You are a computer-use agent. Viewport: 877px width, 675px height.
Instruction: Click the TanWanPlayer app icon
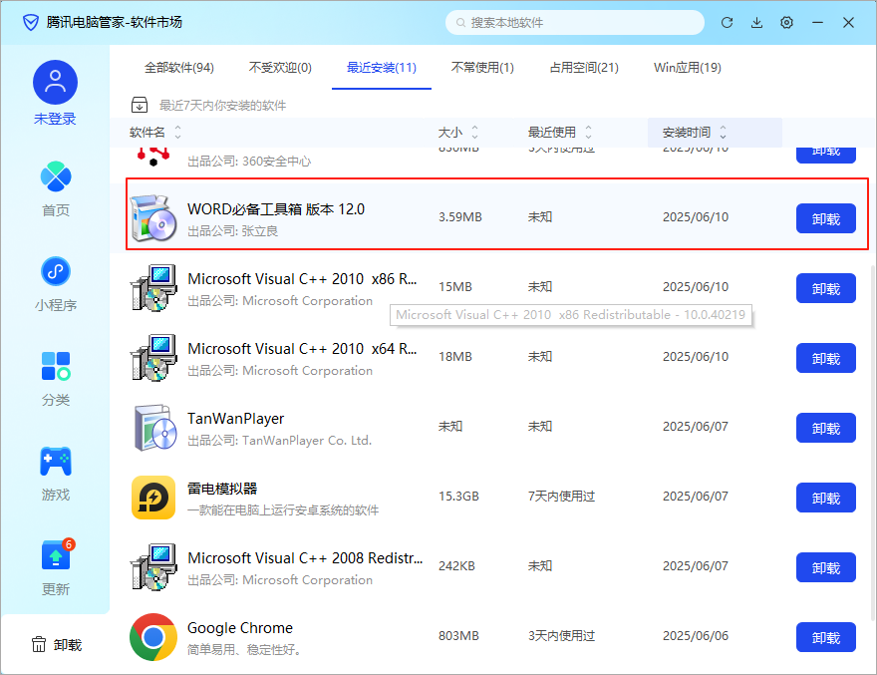(154, 428)
